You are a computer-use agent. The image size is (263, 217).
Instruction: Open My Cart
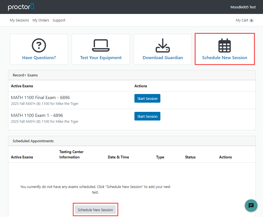pyautogui.click(x=242, y=20)
